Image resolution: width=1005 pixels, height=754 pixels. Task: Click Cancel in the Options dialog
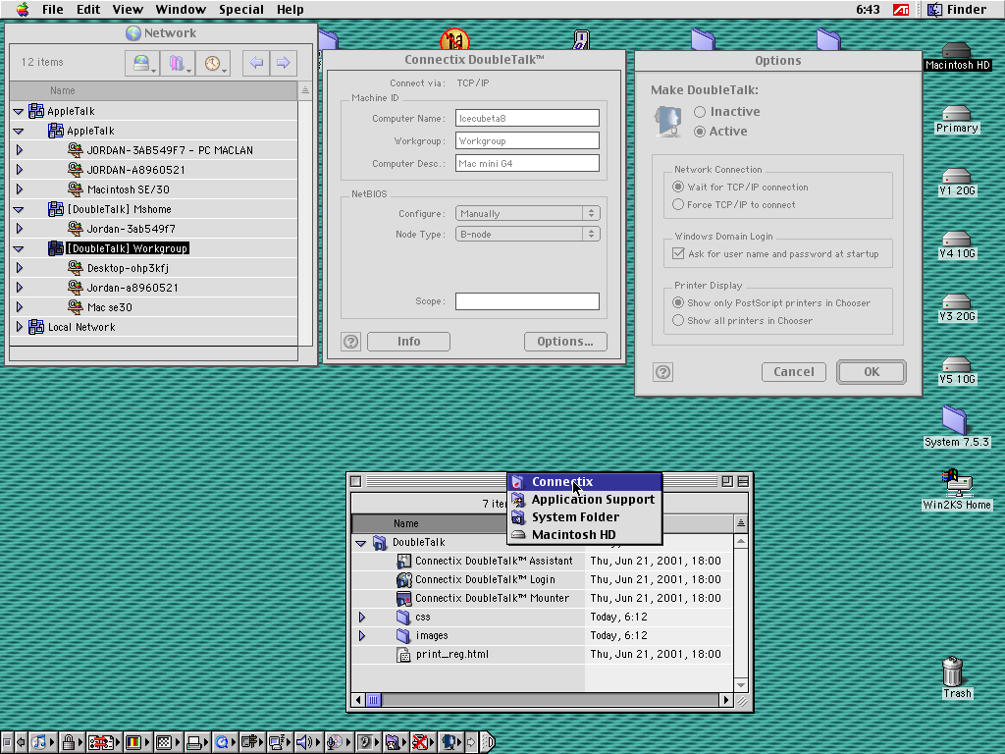point(793,372)
